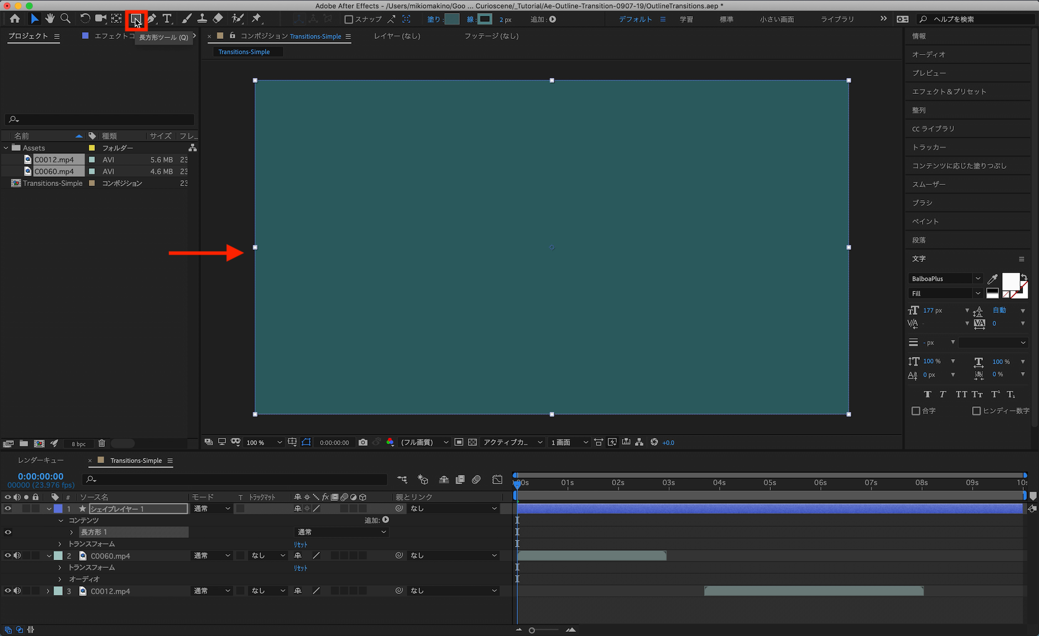Image resolution: width=1039 pixels, height=636 pixels.
Task: Expand the 長方形 1 shape group
Action: (x=71, y=532)
